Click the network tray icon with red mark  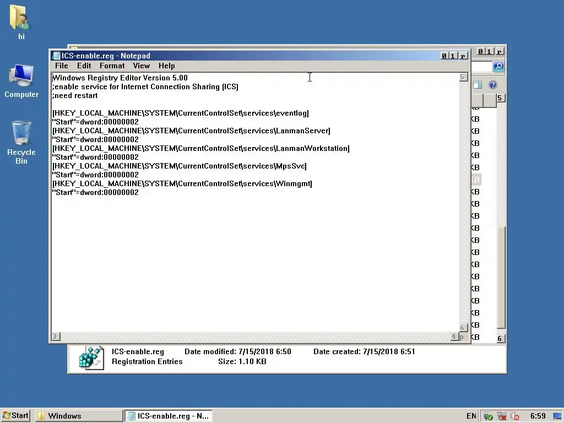(502, 416)
